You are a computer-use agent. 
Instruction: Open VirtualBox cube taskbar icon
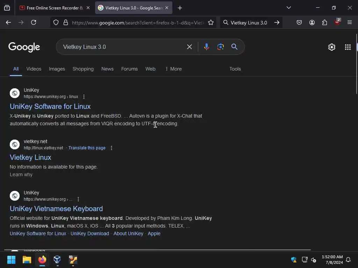[57, 260]
